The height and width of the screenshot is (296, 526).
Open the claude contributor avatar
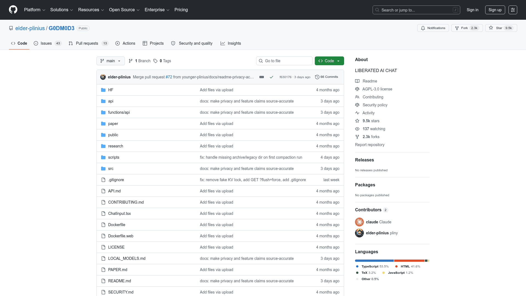[x=359, y=222]
